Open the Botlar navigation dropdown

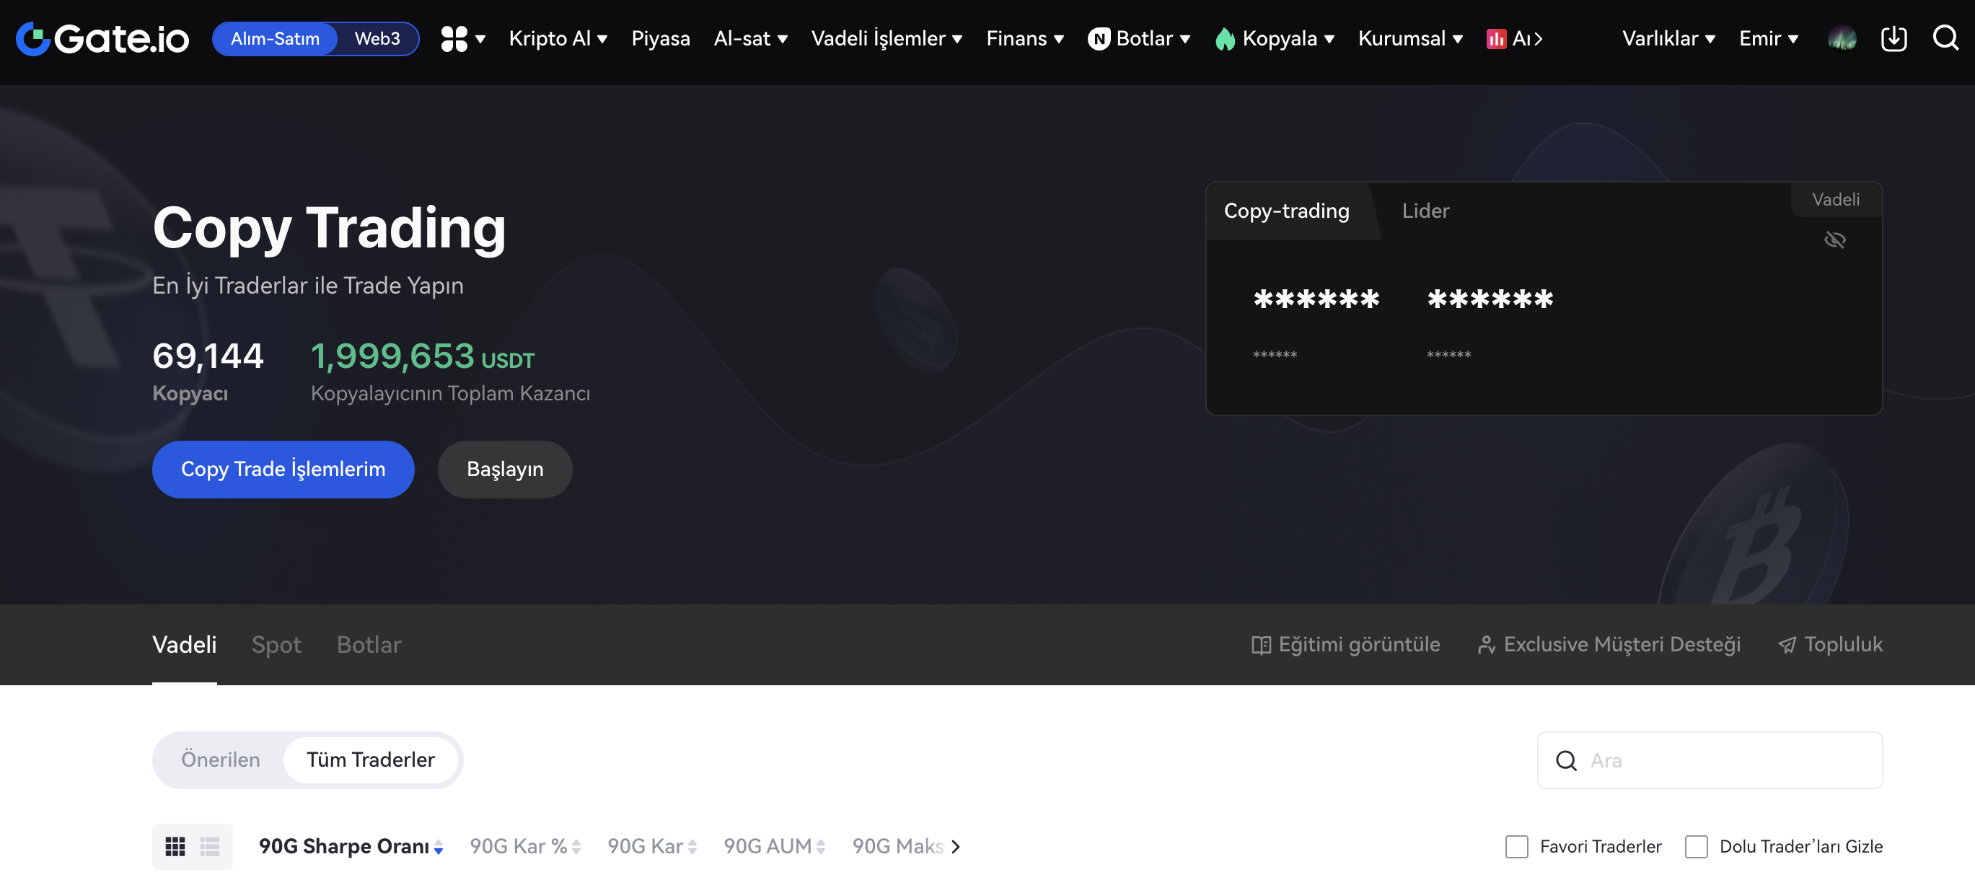1144,38
